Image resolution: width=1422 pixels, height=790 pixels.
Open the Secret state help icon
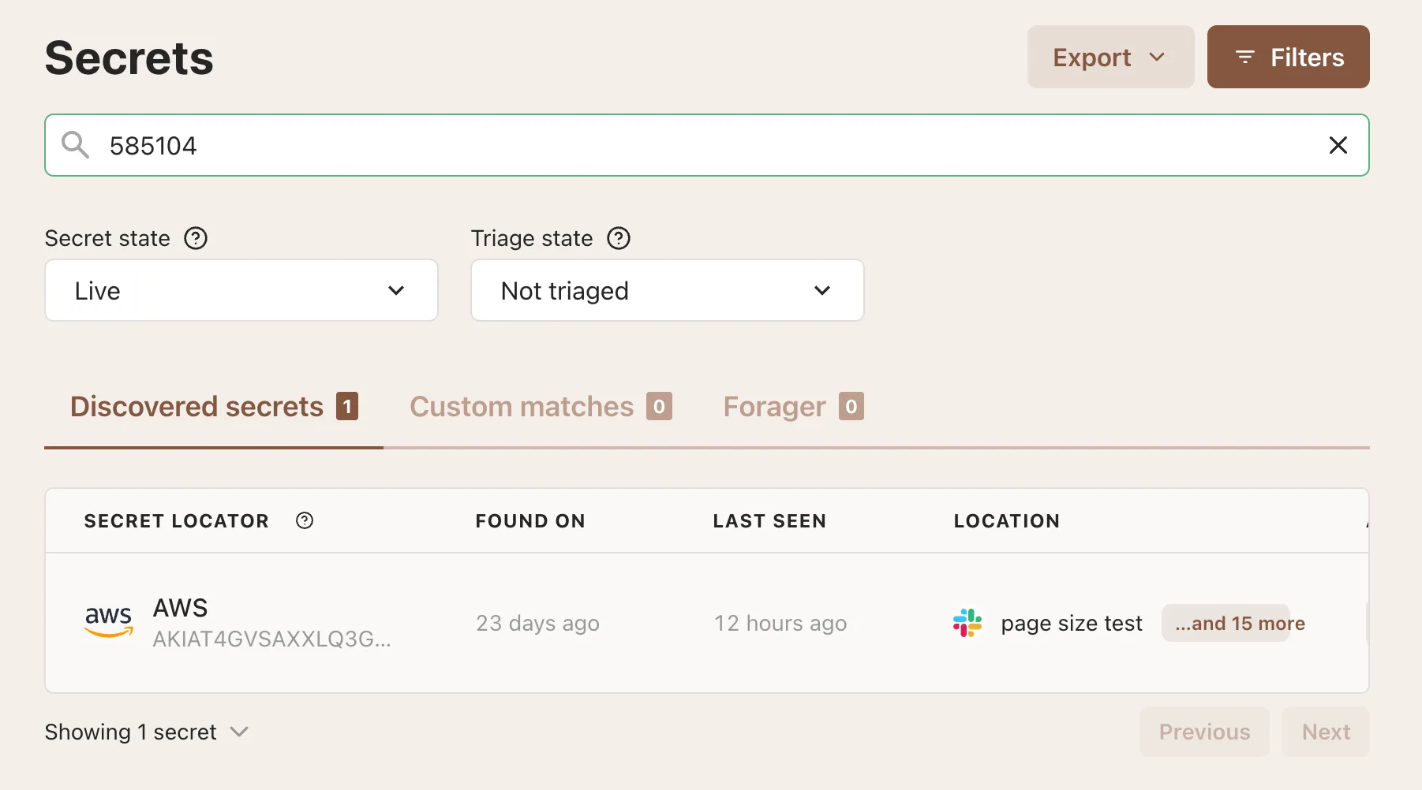tap(196, 238)
